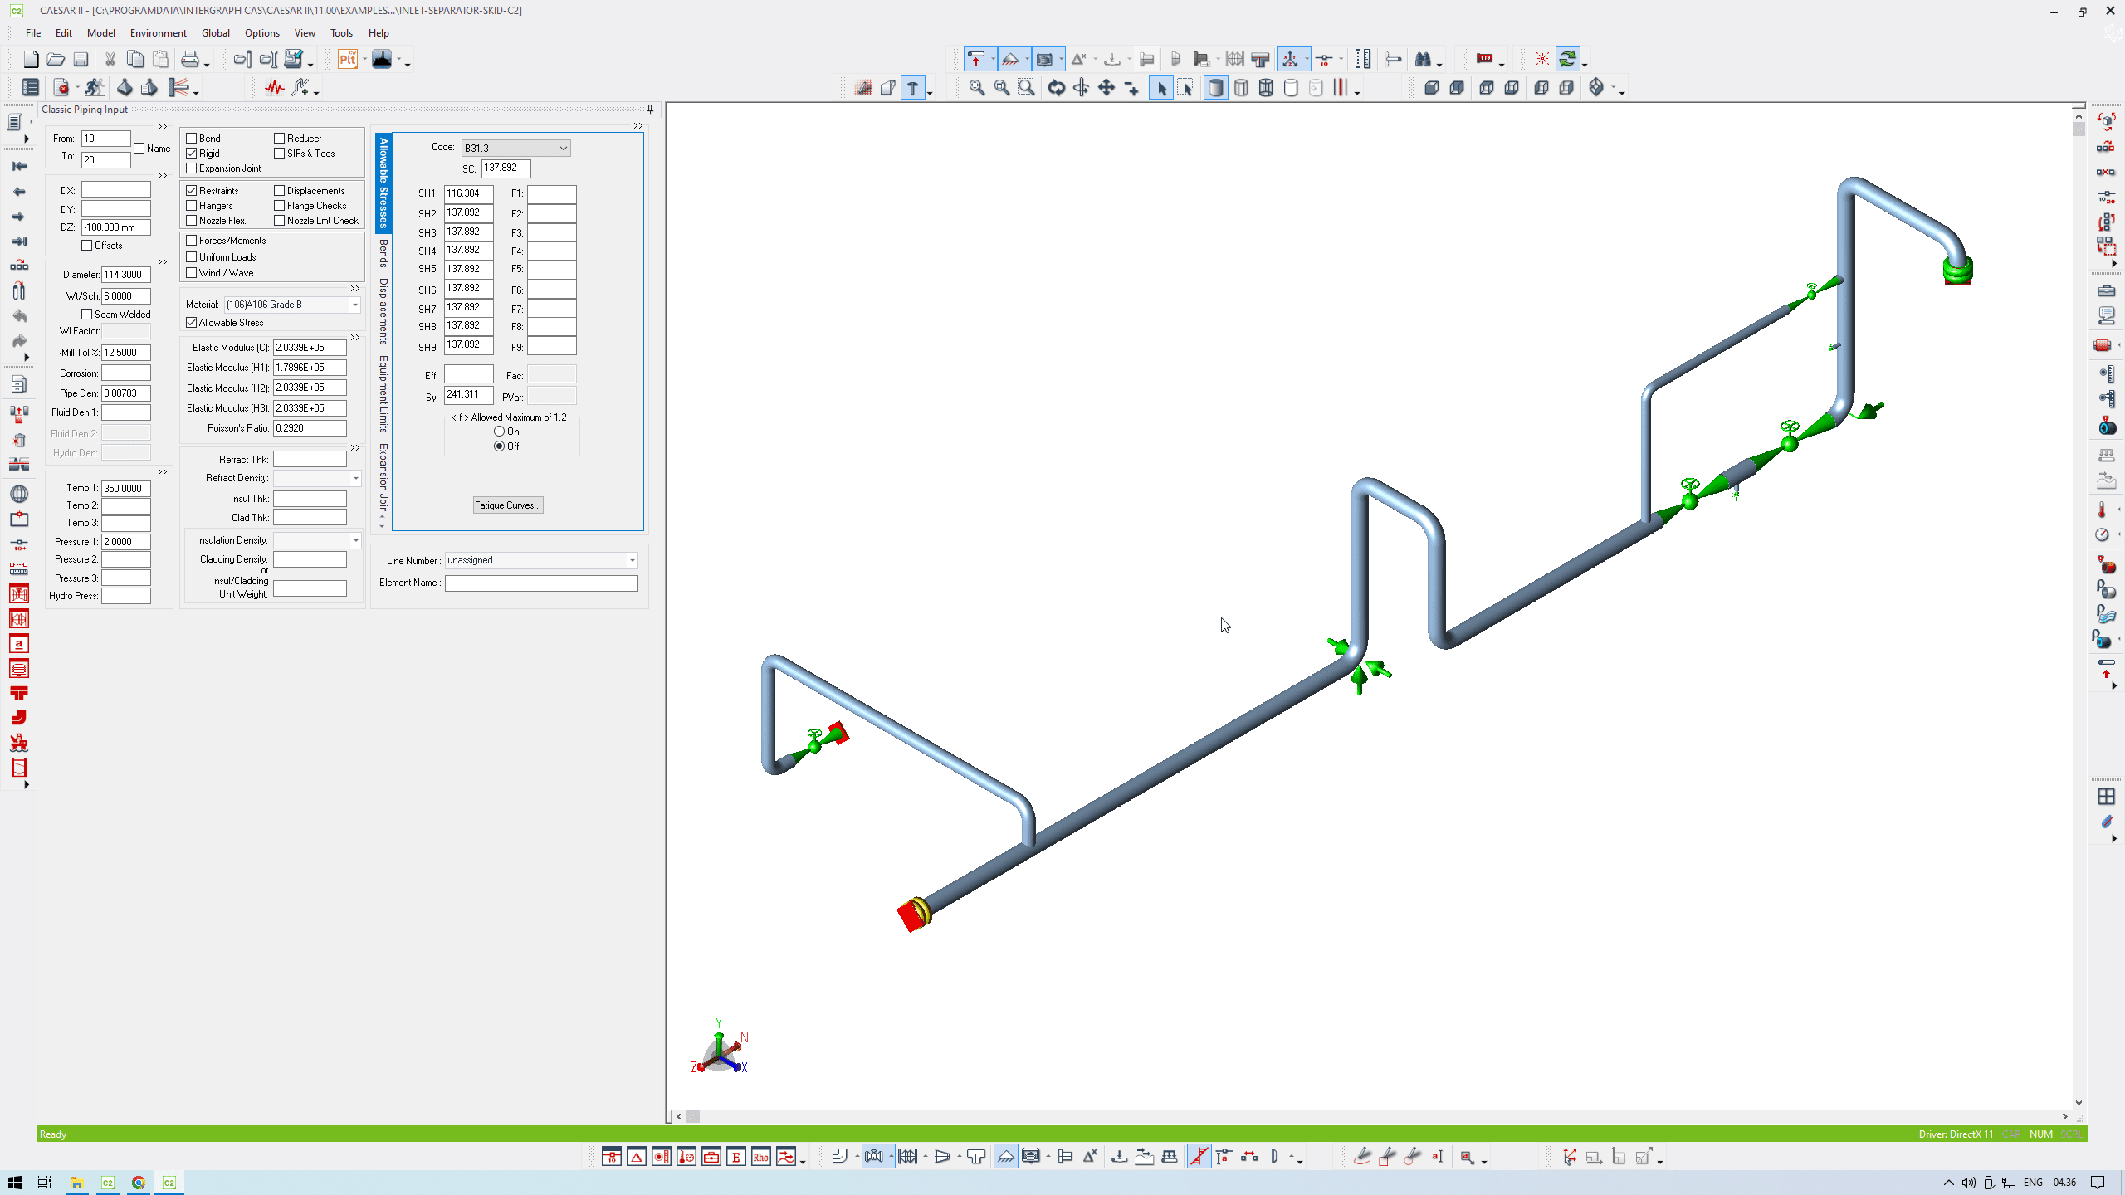Toggle the XYZ axis compass icon

pos(1290,59)
